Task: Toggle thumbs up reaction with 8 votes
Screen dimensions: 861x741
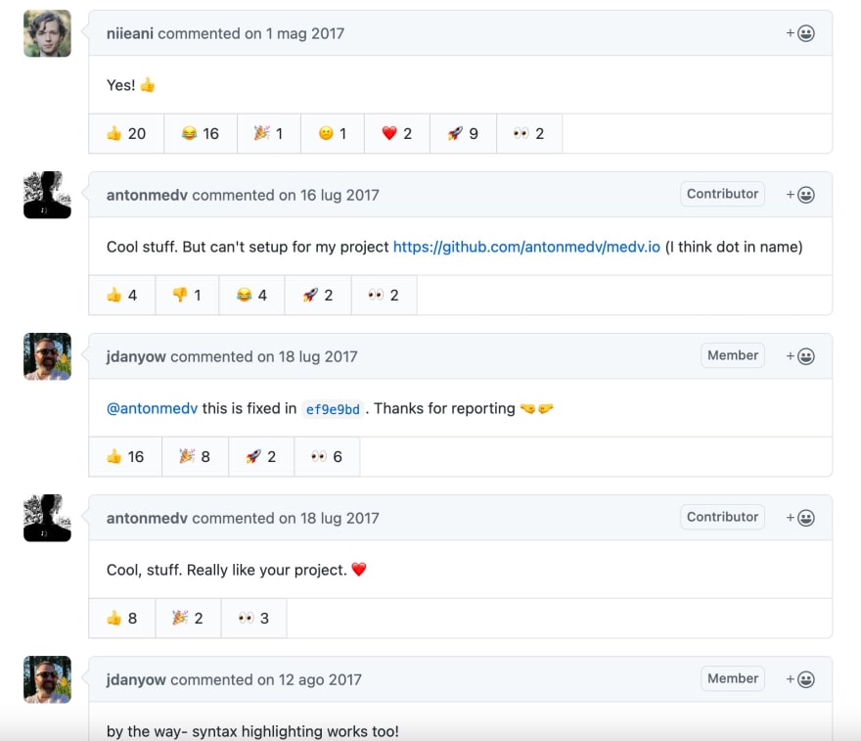Action: [x=122, y=618]
